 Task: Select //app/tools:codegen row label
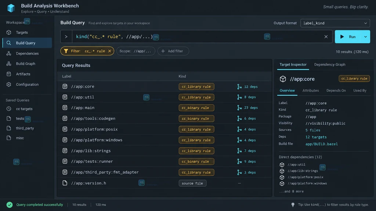93,118
